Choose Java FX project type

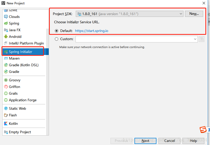point(24,30)
